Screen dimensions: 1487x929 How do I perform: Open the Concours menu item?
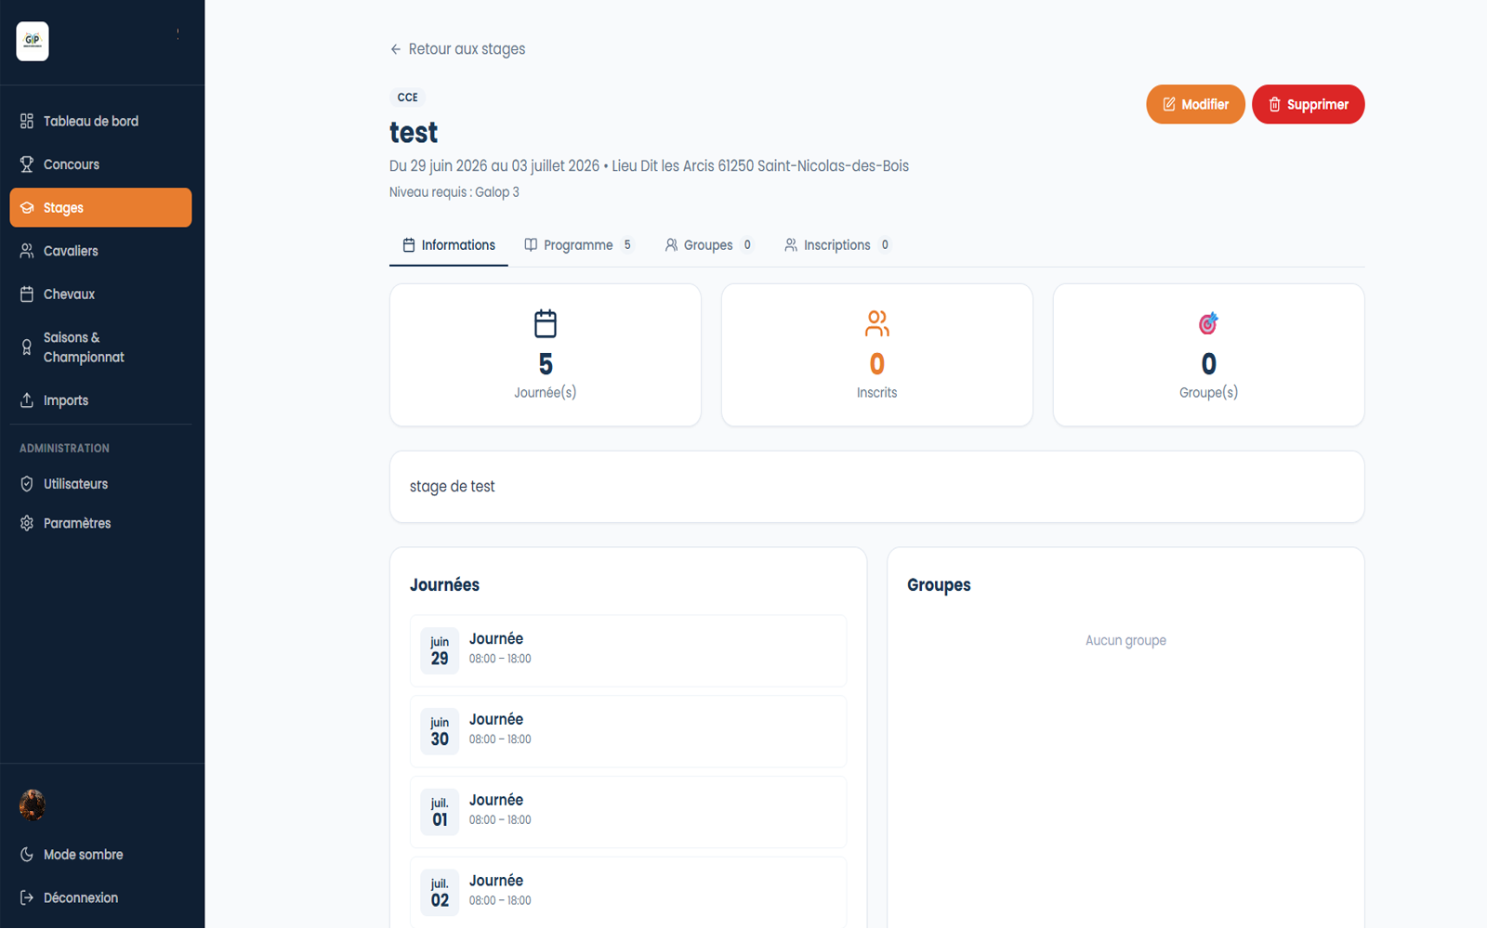tap(100, 164)
